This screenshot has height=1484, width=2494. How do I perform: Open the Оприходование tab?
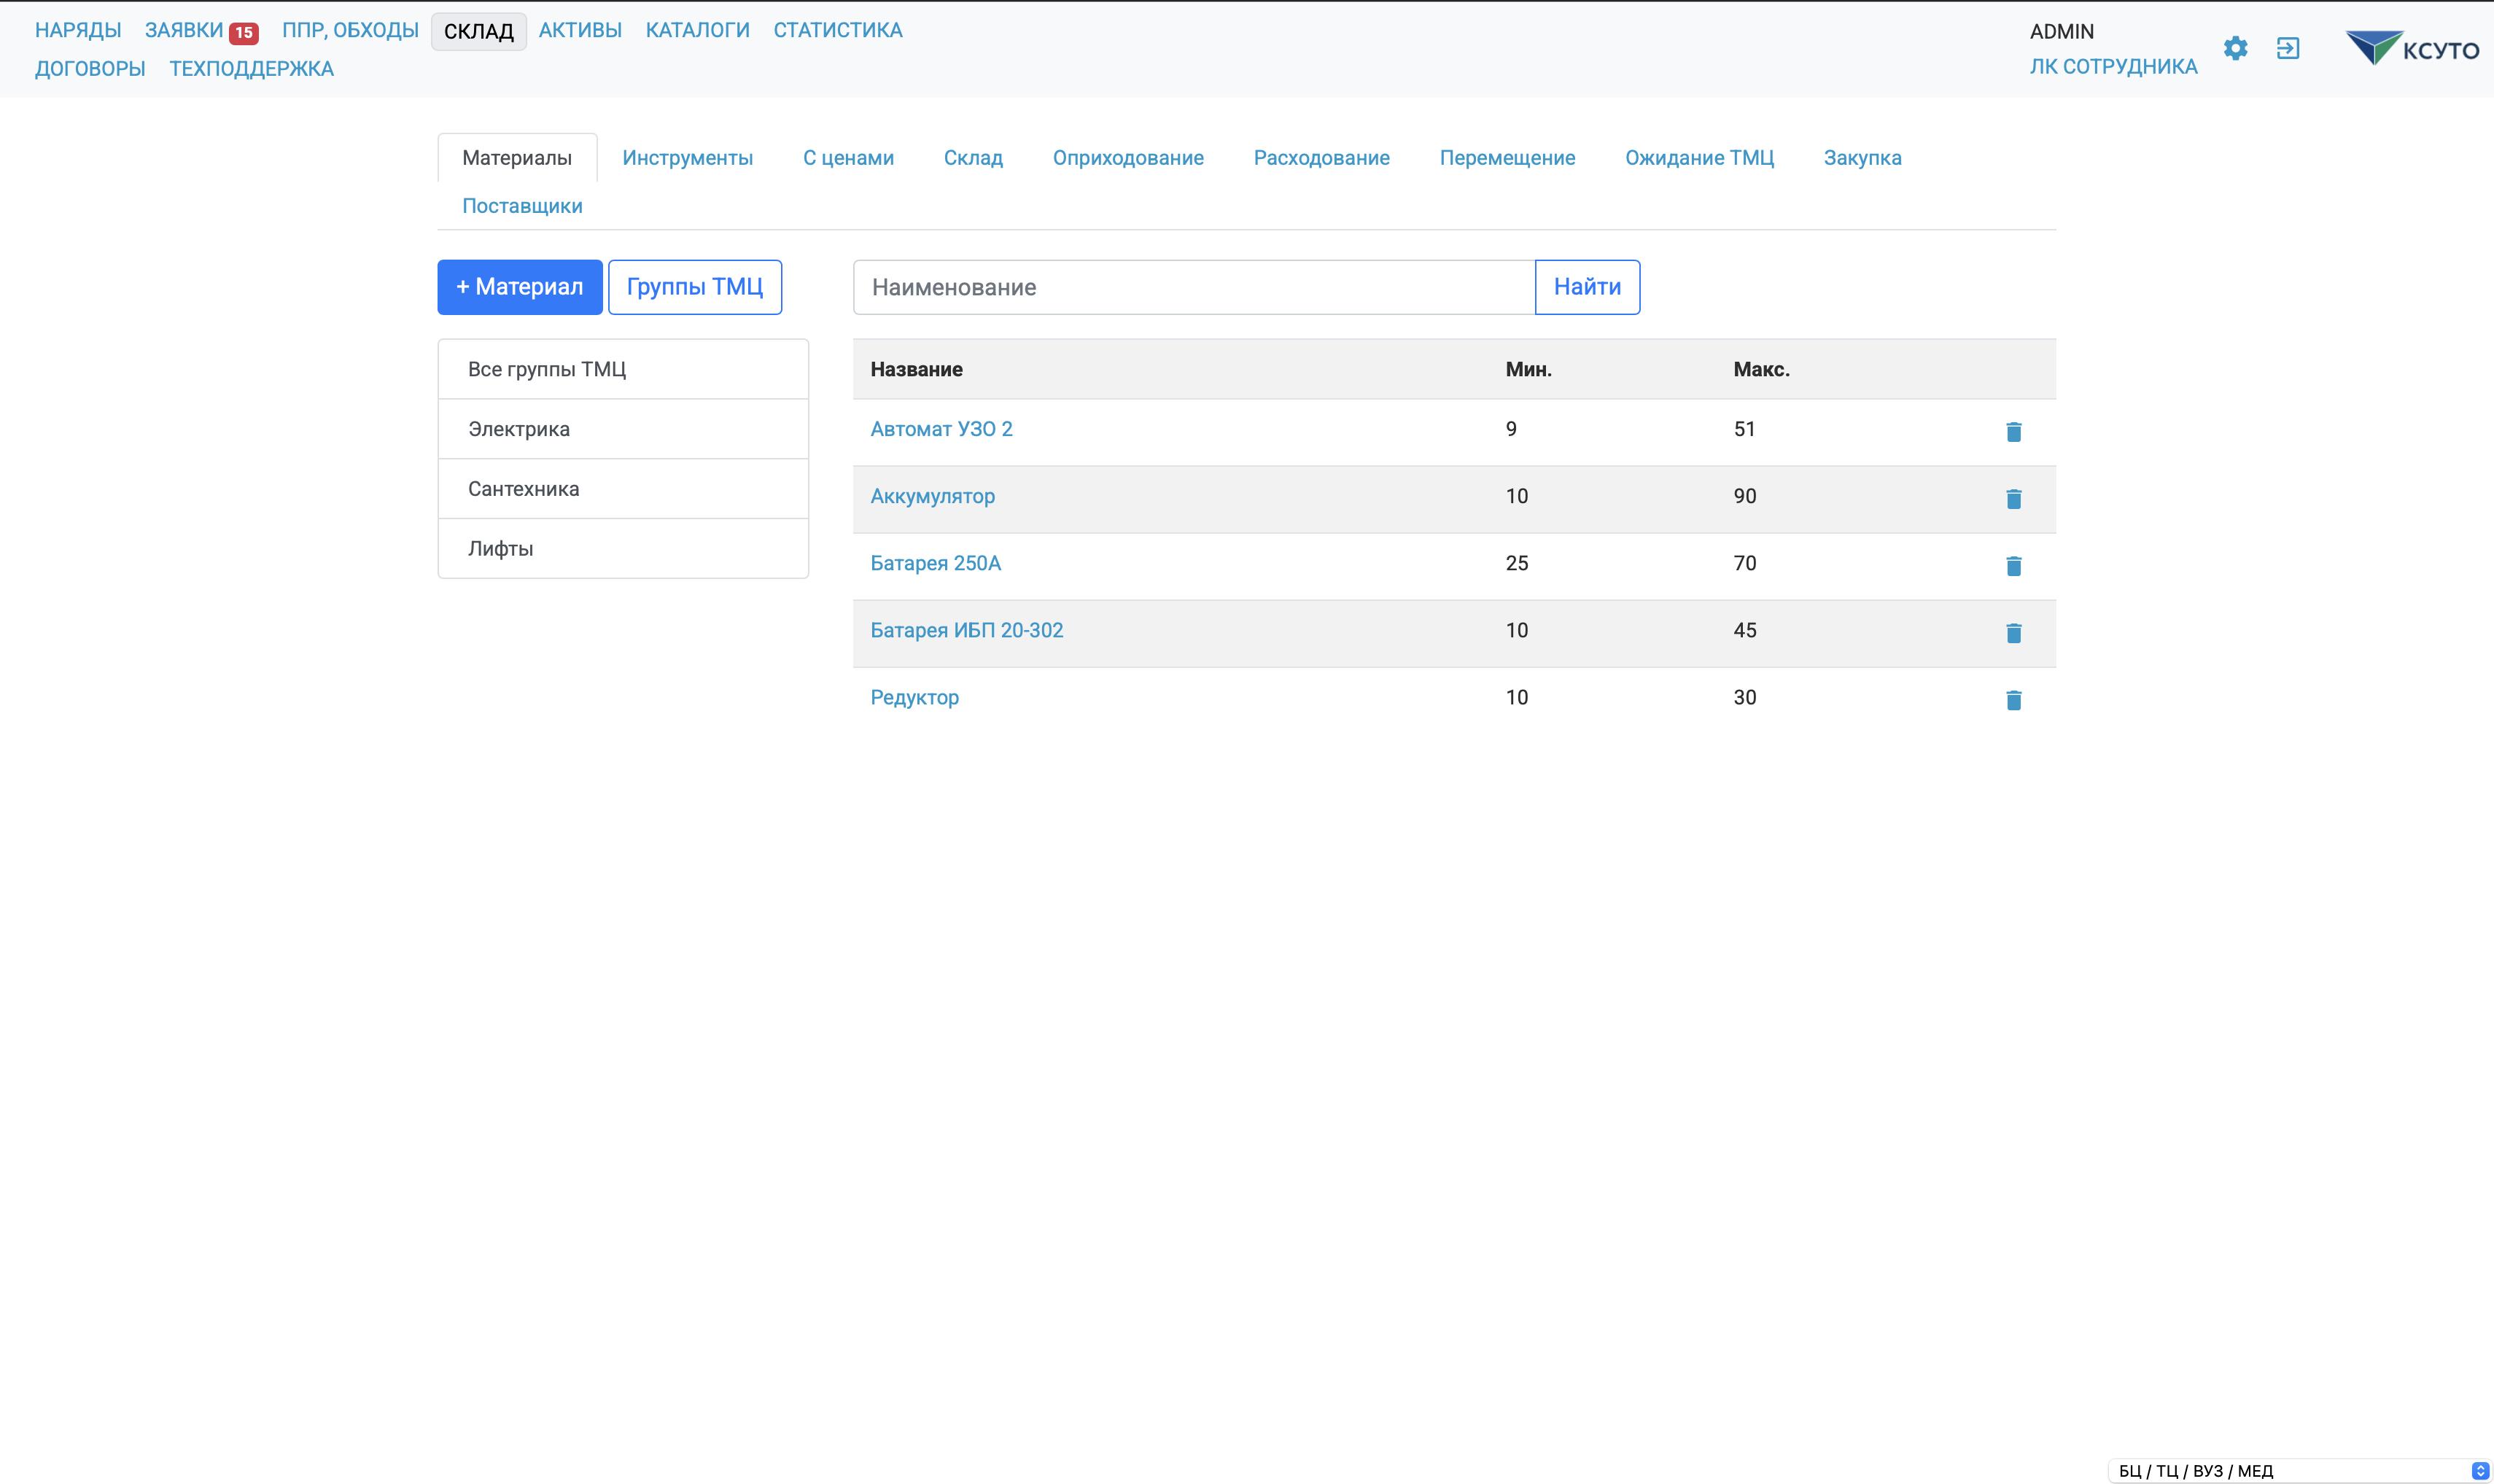pos(1127,158)
